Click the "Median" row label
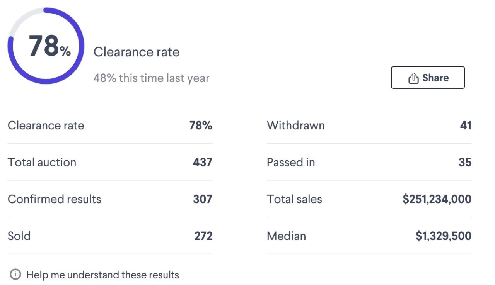Viewport: 495px width, 285px height. [x=286, y=236]
